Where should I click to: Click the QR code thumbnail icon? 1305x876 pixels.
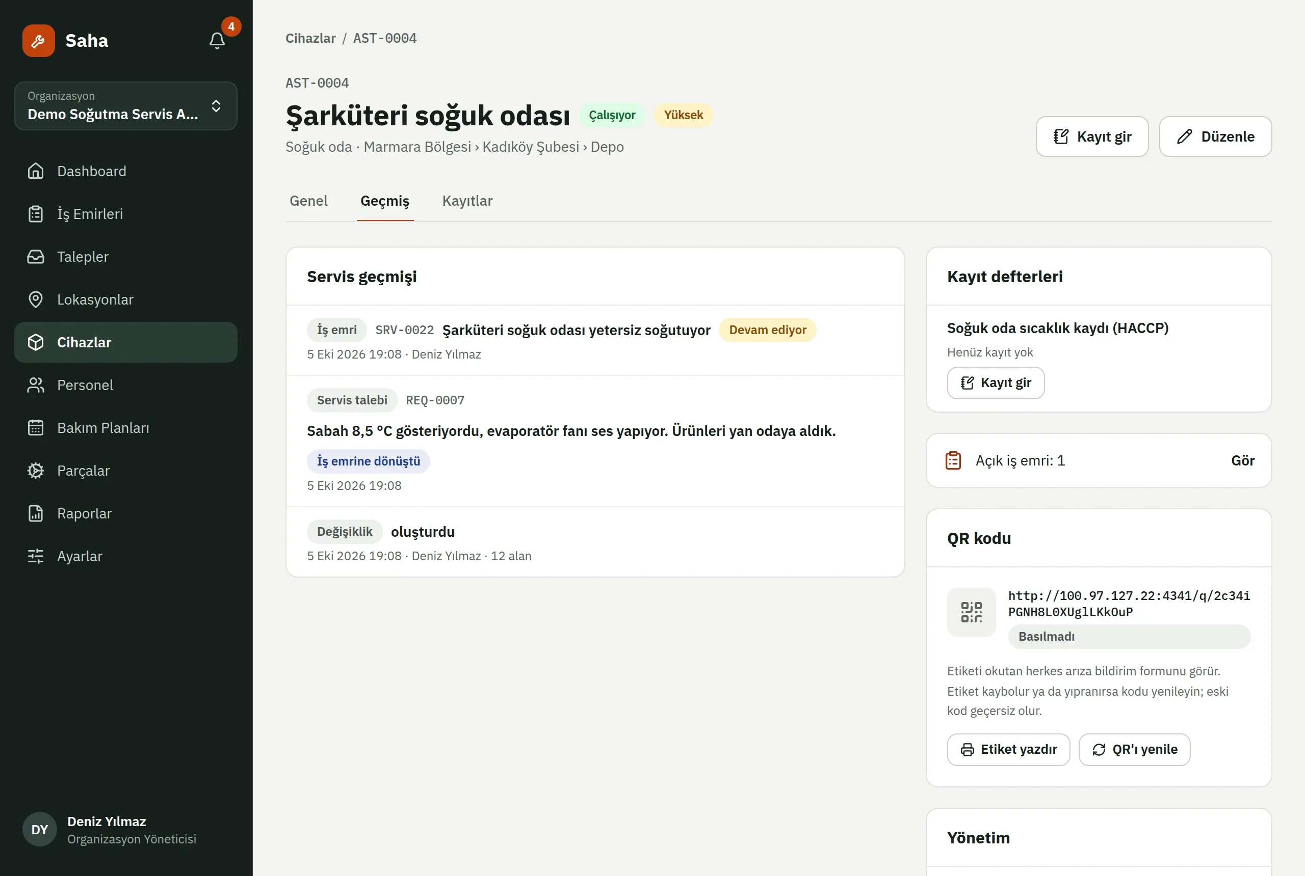tap(971, 612)
